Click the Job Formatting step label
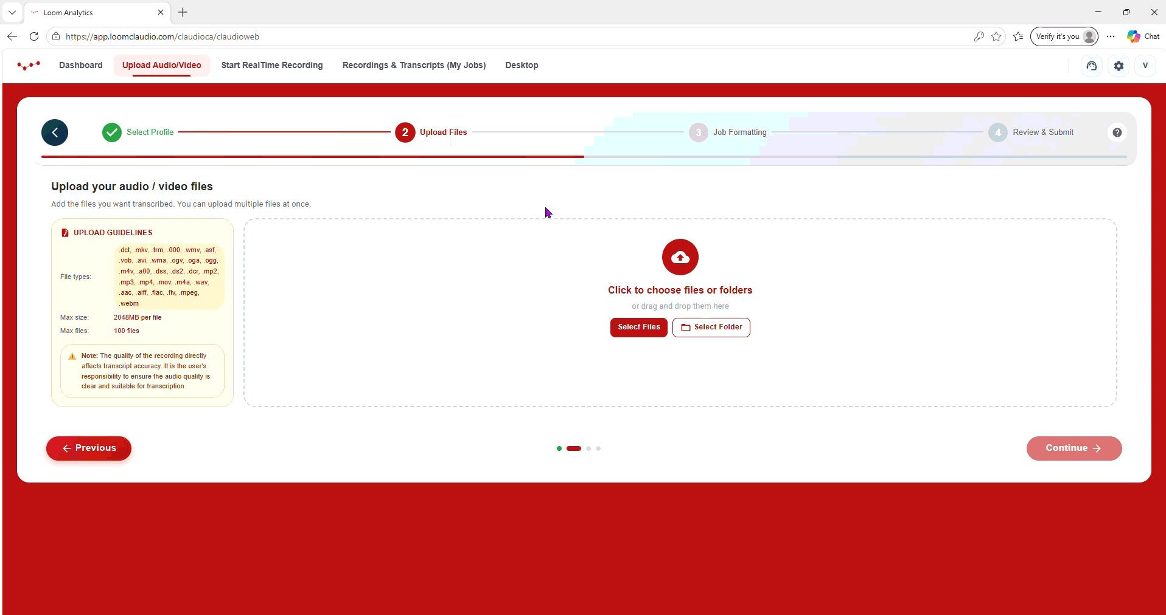This screenshot has height=615, width=1166. (x=740, y=132)
